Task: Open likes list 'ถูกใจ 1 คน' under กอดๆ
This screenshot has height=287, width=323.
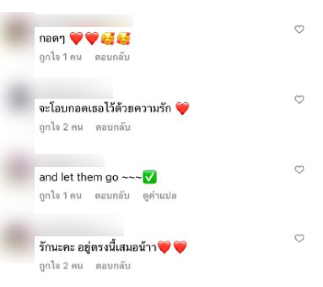Action: click(x=60, y=57)
